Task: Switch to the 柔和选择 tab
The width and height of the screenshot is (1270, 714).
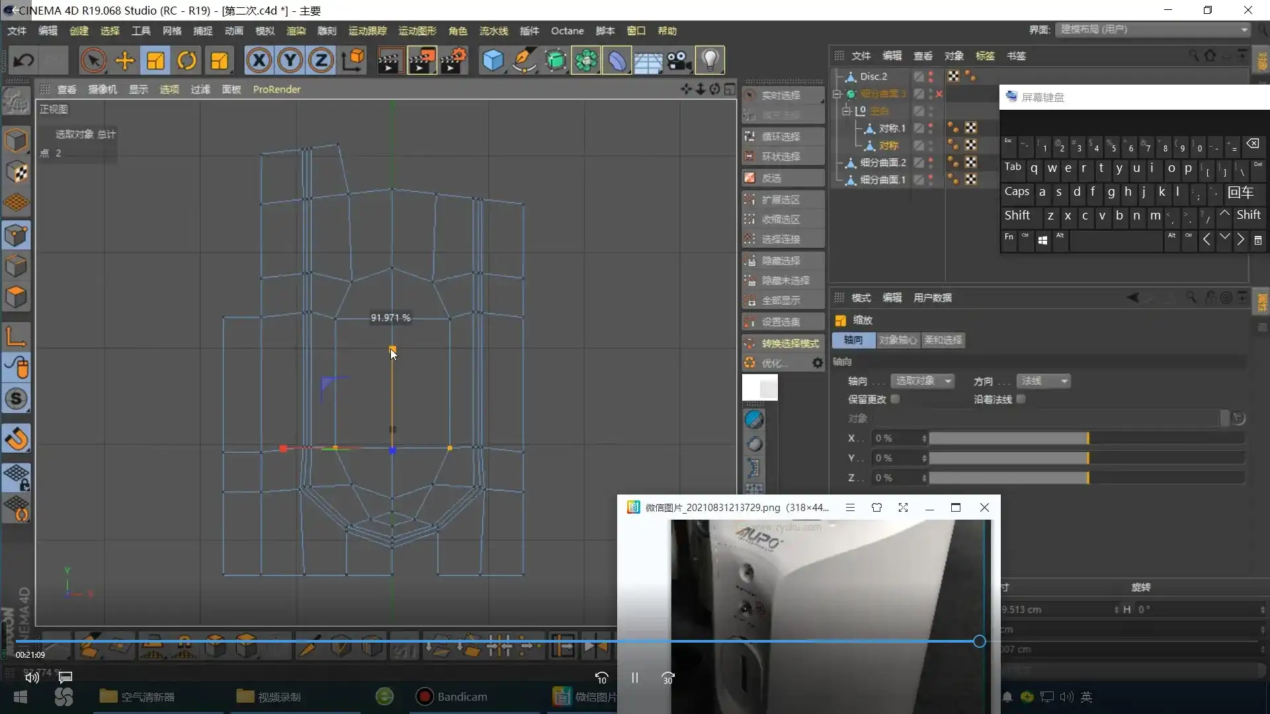Action: click(943, 340)
